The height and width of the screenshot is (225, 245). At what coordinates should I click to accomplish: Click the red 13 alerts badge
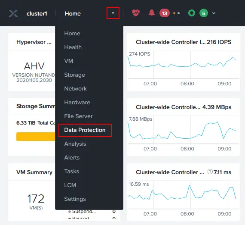point(164,13)
